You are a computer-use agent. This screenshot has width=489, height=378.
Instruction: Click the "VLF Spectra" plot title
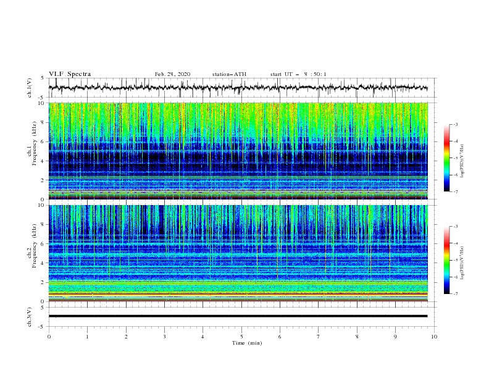tap(70, 74)
